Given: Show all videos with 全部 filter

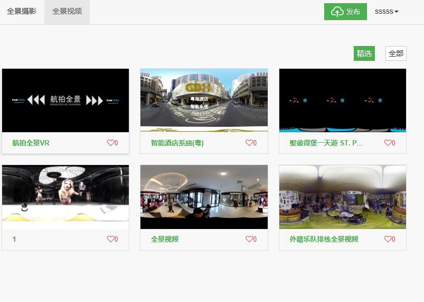Looking at the screenshot, I should 396,53.
